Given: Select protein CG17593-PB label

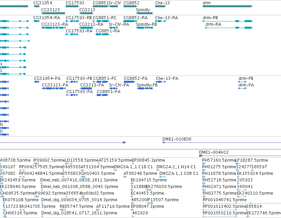Looking at the screenshot, I should pos(79,78).
